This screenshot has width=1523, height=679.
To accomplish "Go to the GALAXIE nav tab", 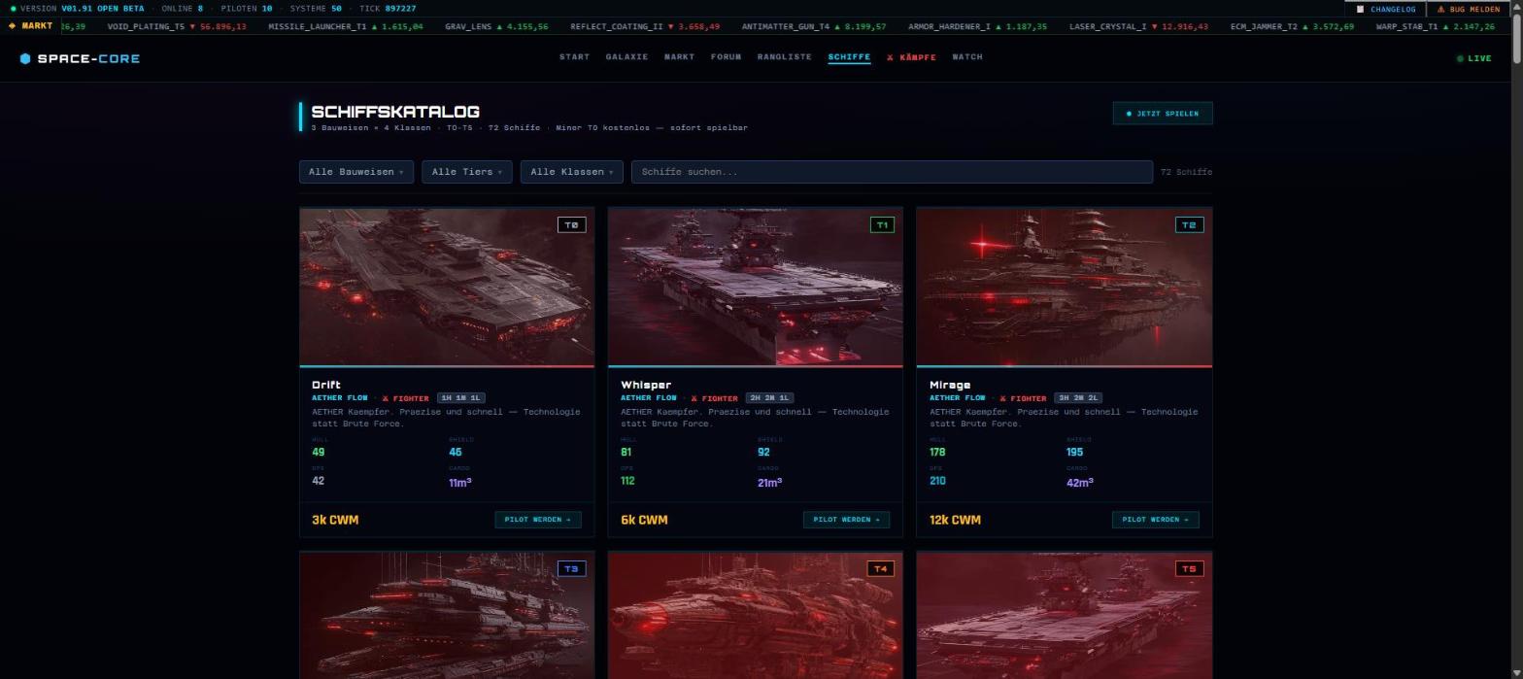I will 626,56.
